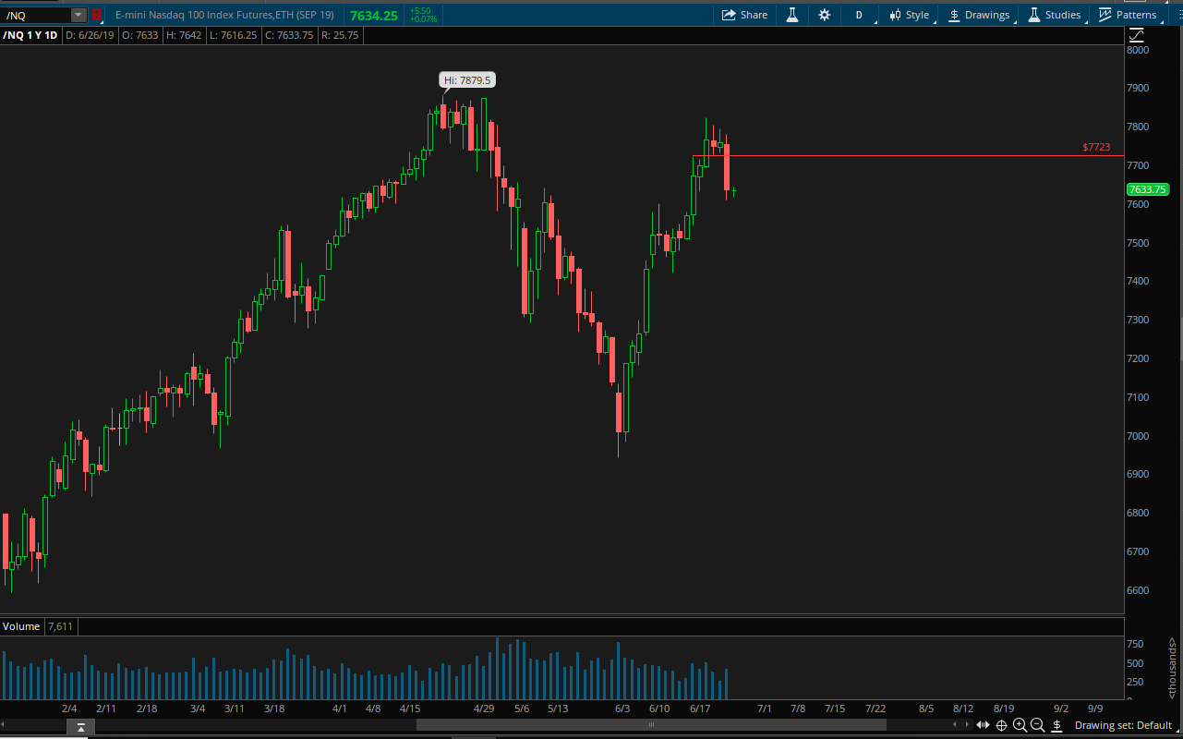Screen dimensions: 1183x739
Task: Toggle the pan chart arrows icon
Action: (x=984, y=725)
